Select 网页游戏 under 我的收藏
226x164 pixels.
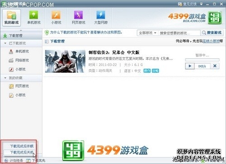[x=19, y=86]
